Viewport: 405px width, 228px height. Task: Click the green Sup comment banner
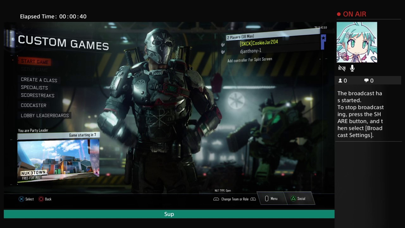(x=169, y=214)
